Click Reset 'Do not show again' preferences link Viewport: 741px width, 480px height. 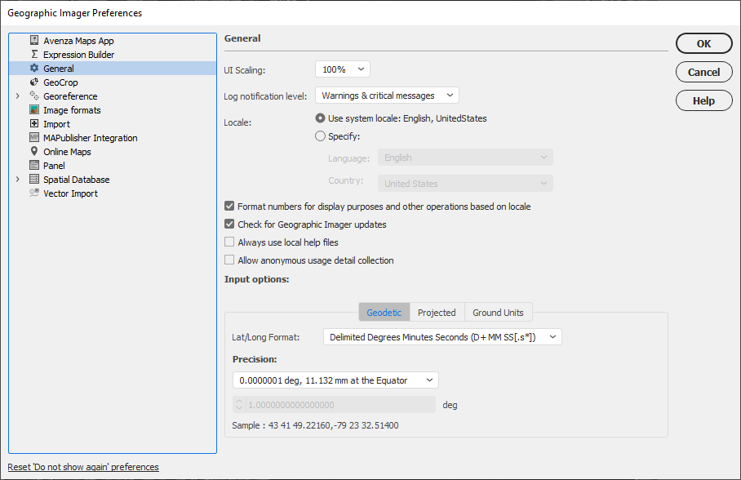[83, 467]
